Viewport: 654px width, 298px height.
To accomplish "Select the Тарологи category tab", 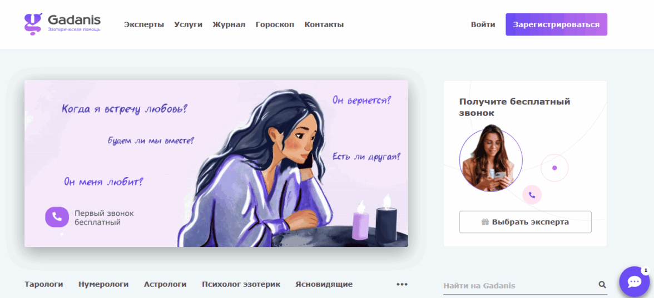I will (44, 284).
